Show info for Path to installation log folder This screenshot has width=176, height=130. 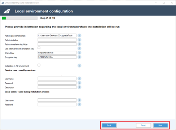(x=79, y=44)
